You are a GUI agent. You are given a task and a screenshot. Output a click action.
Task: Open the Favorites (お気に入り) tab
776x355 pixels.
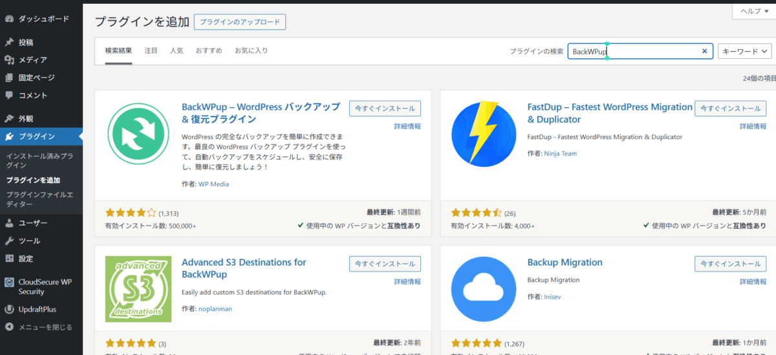(x=251, y=50)
